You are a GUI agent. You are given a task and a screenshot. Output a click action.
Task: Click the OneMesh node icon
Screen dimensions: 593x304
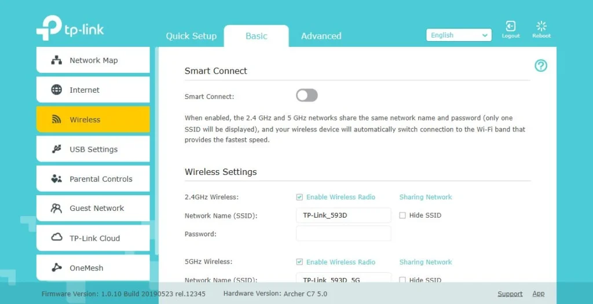coord(56,268)
